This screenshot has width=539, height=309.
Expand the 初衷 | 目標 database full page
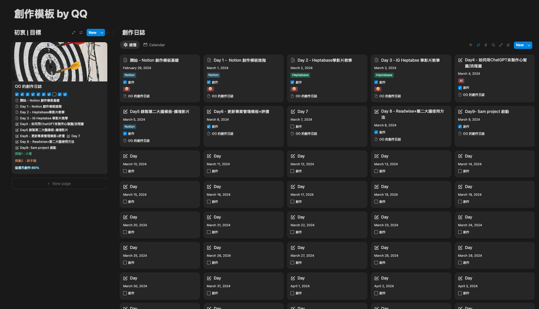(x=73, y=33)
